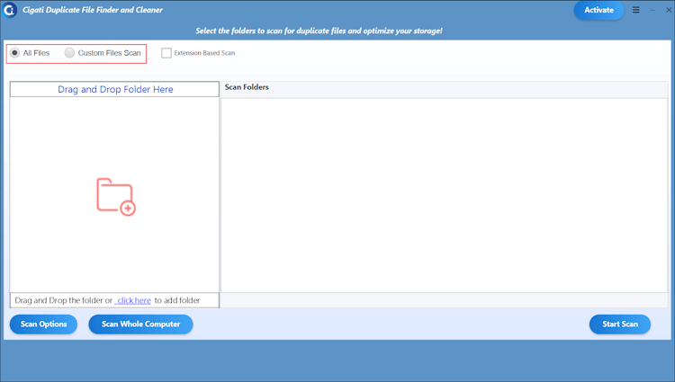Close the Cigati window

click(x=669, y=10)
